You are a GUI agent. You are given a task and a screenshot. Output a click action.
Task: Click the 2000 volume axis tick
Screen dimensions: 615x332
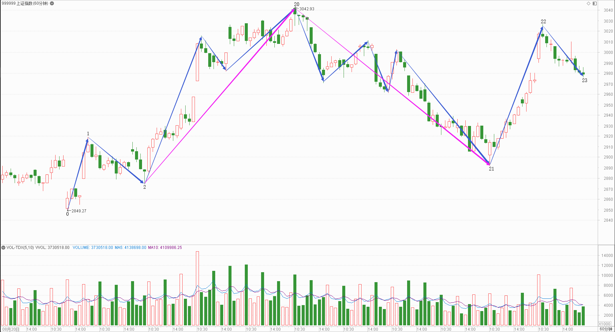click(x=608, y=315)
